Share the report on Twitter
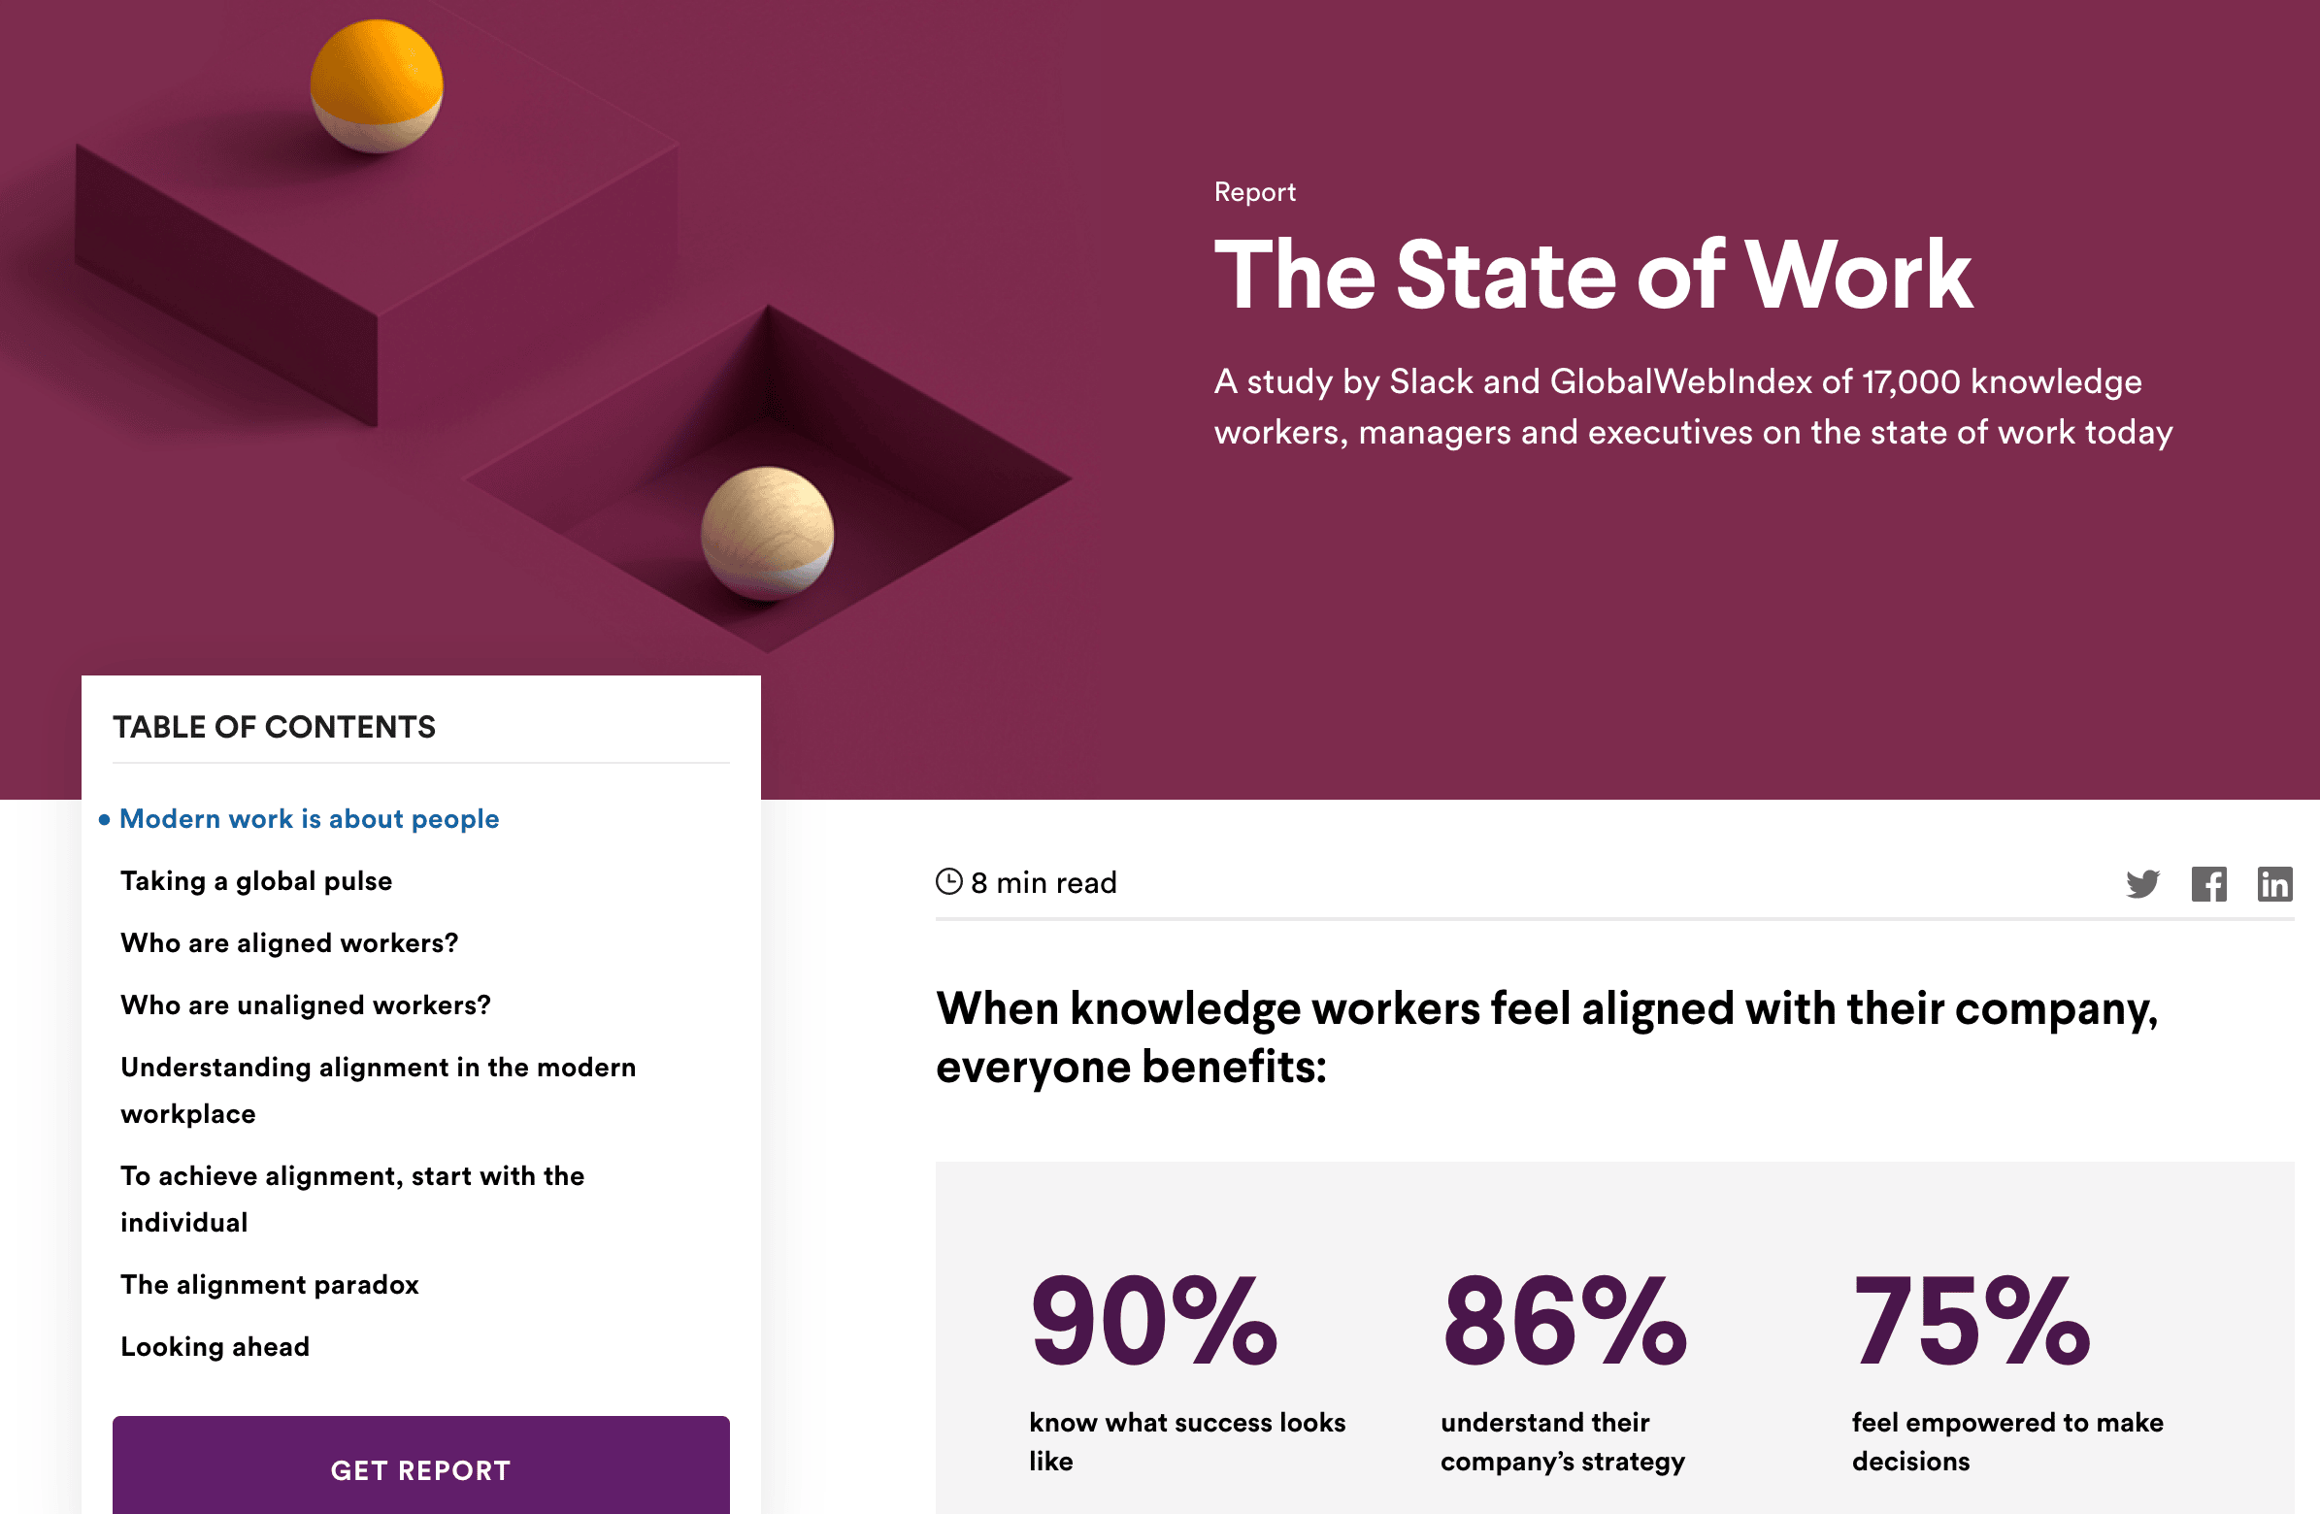Screen dimensions: 2320x1514 [2142, 883]
